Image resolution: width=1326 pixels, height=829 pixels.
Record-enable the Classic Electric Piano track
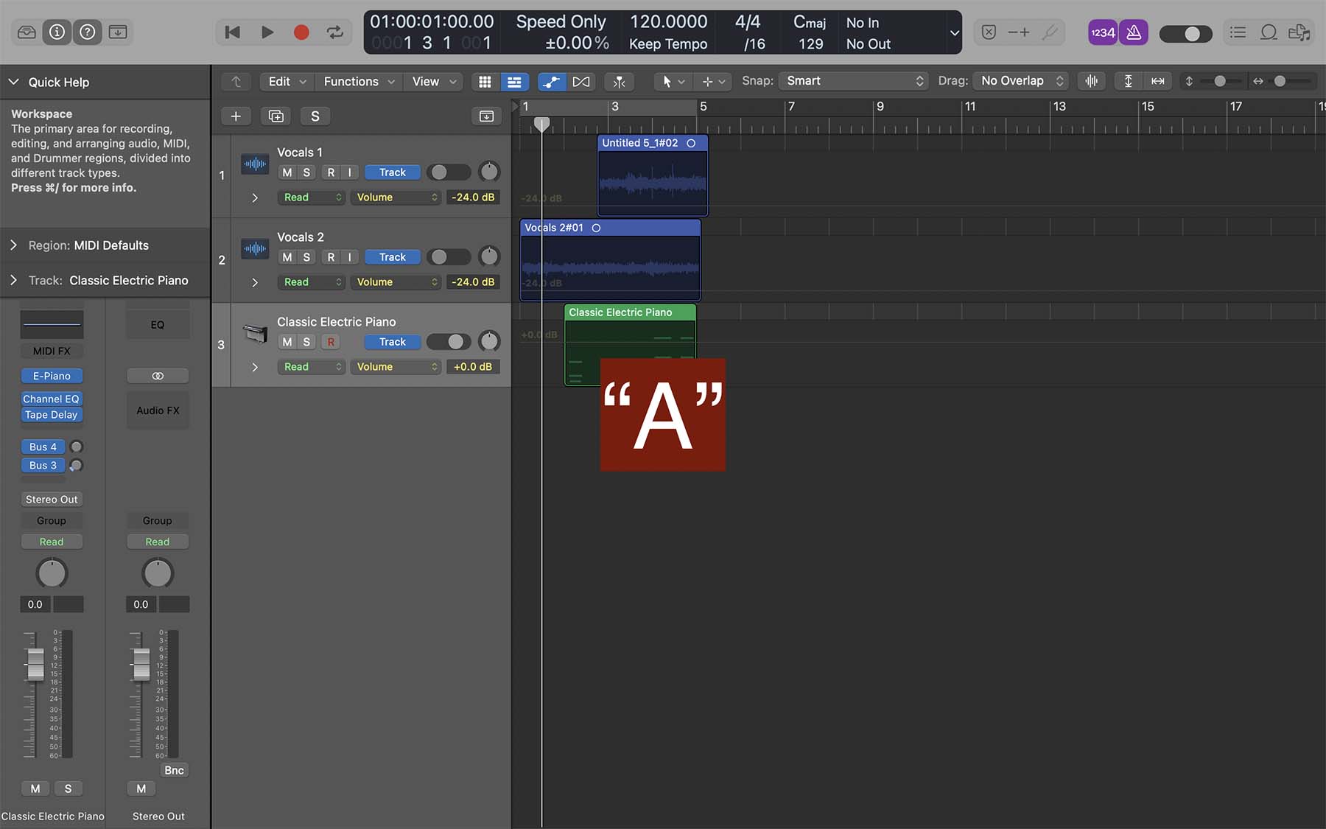[x=331, y=342]
